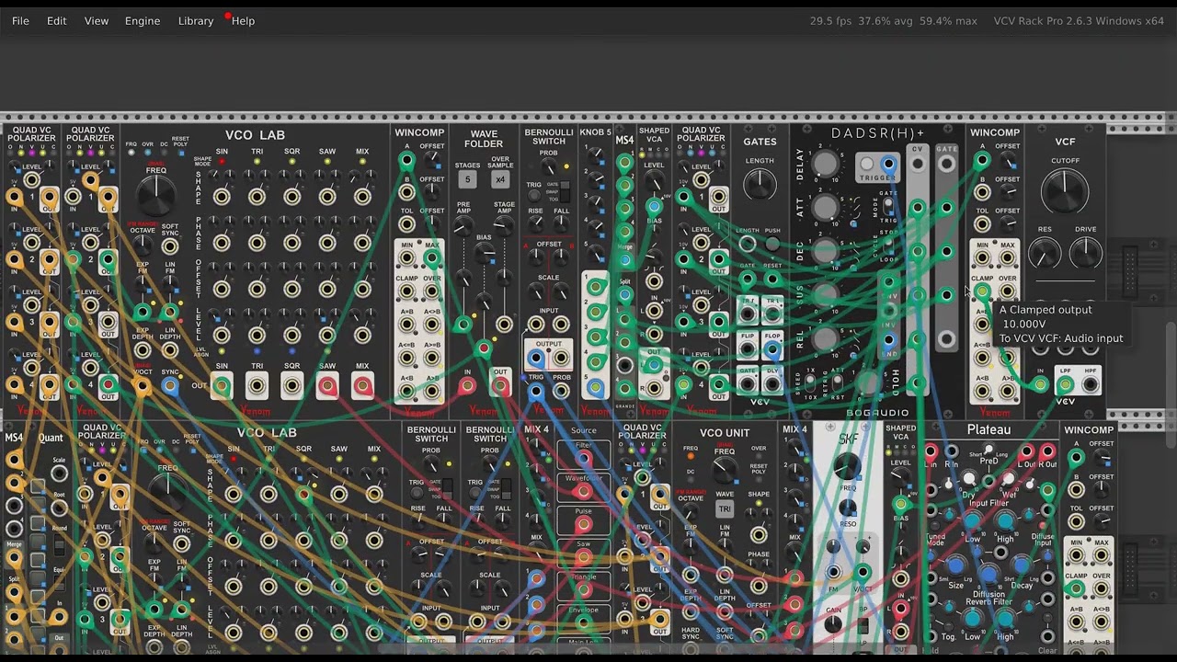Click the VCF module IN jack
The height and width of the screenshot is (662, 1177).
pyautogui.click(x=1040, y=384)
